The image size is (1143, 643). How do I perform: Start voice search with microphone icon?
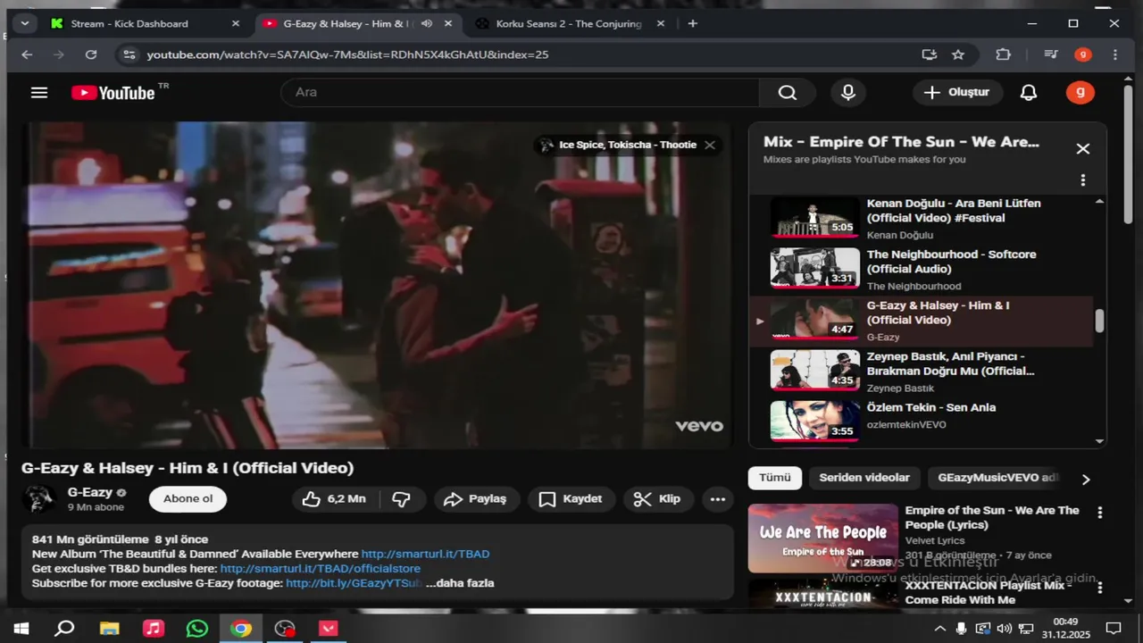point(848,92)
